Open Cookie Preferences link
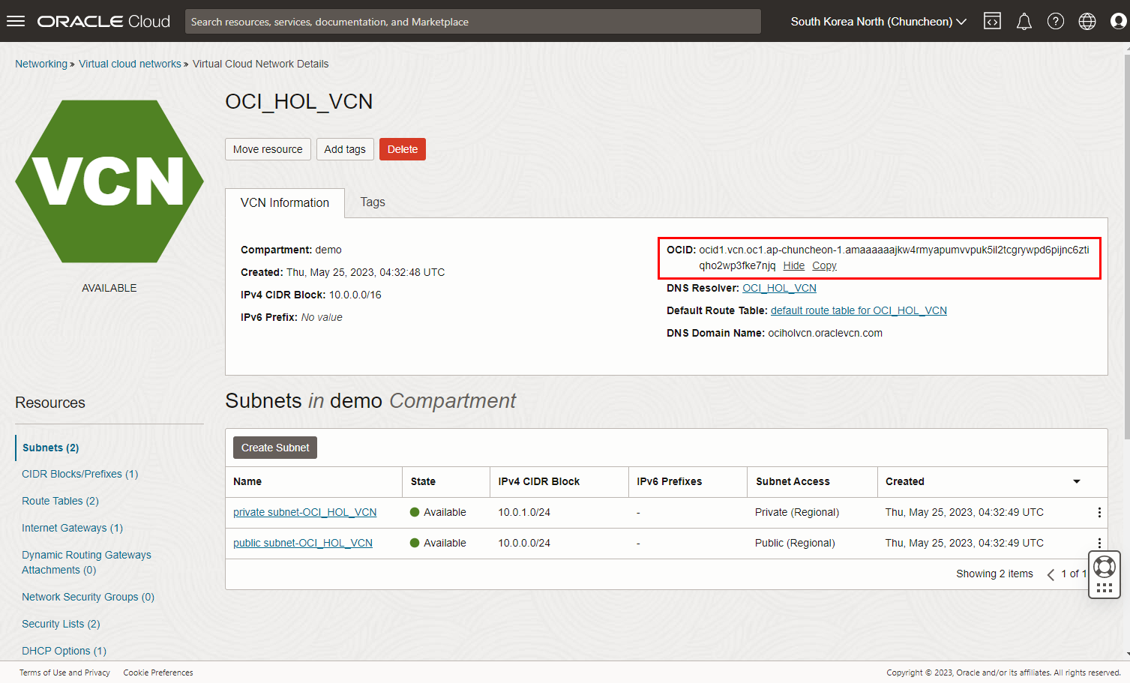The width and height of the screenshot is (1130, 683). point(158,673)
